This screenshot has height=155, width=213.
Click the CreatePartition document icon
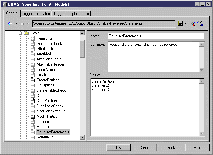pyautogui.click(x=33, y=80)
